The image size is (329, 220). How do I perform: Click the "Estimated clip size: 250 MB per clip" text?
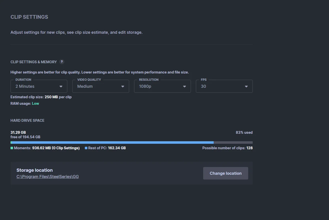click(x=41, y=97)
